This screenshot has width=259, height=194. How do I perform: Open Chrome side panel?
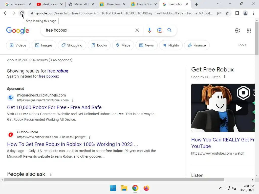tap(237, 13)
